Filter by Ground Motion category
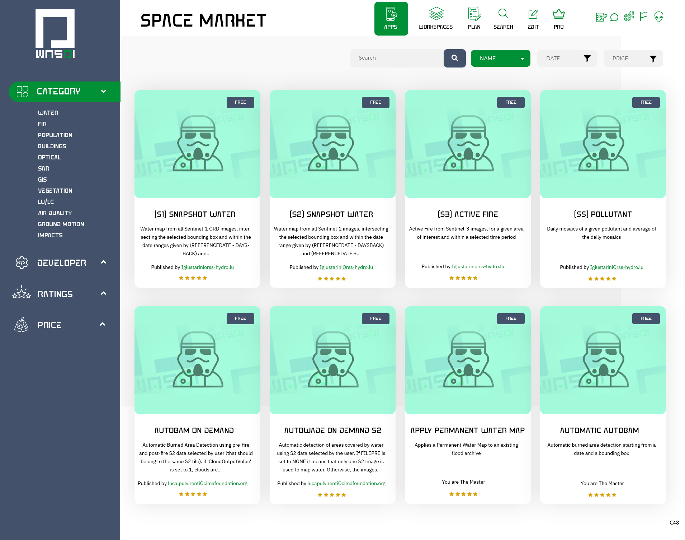 [x=61, y=224]
